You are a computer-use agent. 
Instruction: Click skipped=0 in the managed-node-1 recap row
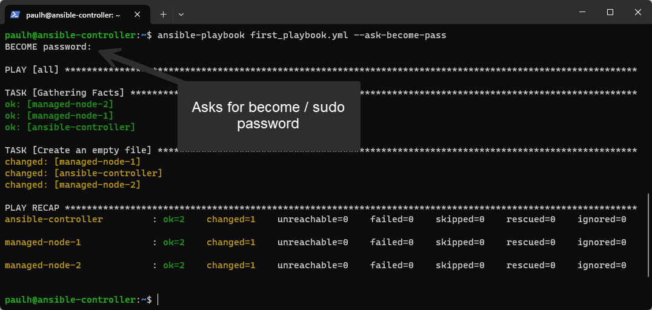click(x=460, y=242)
